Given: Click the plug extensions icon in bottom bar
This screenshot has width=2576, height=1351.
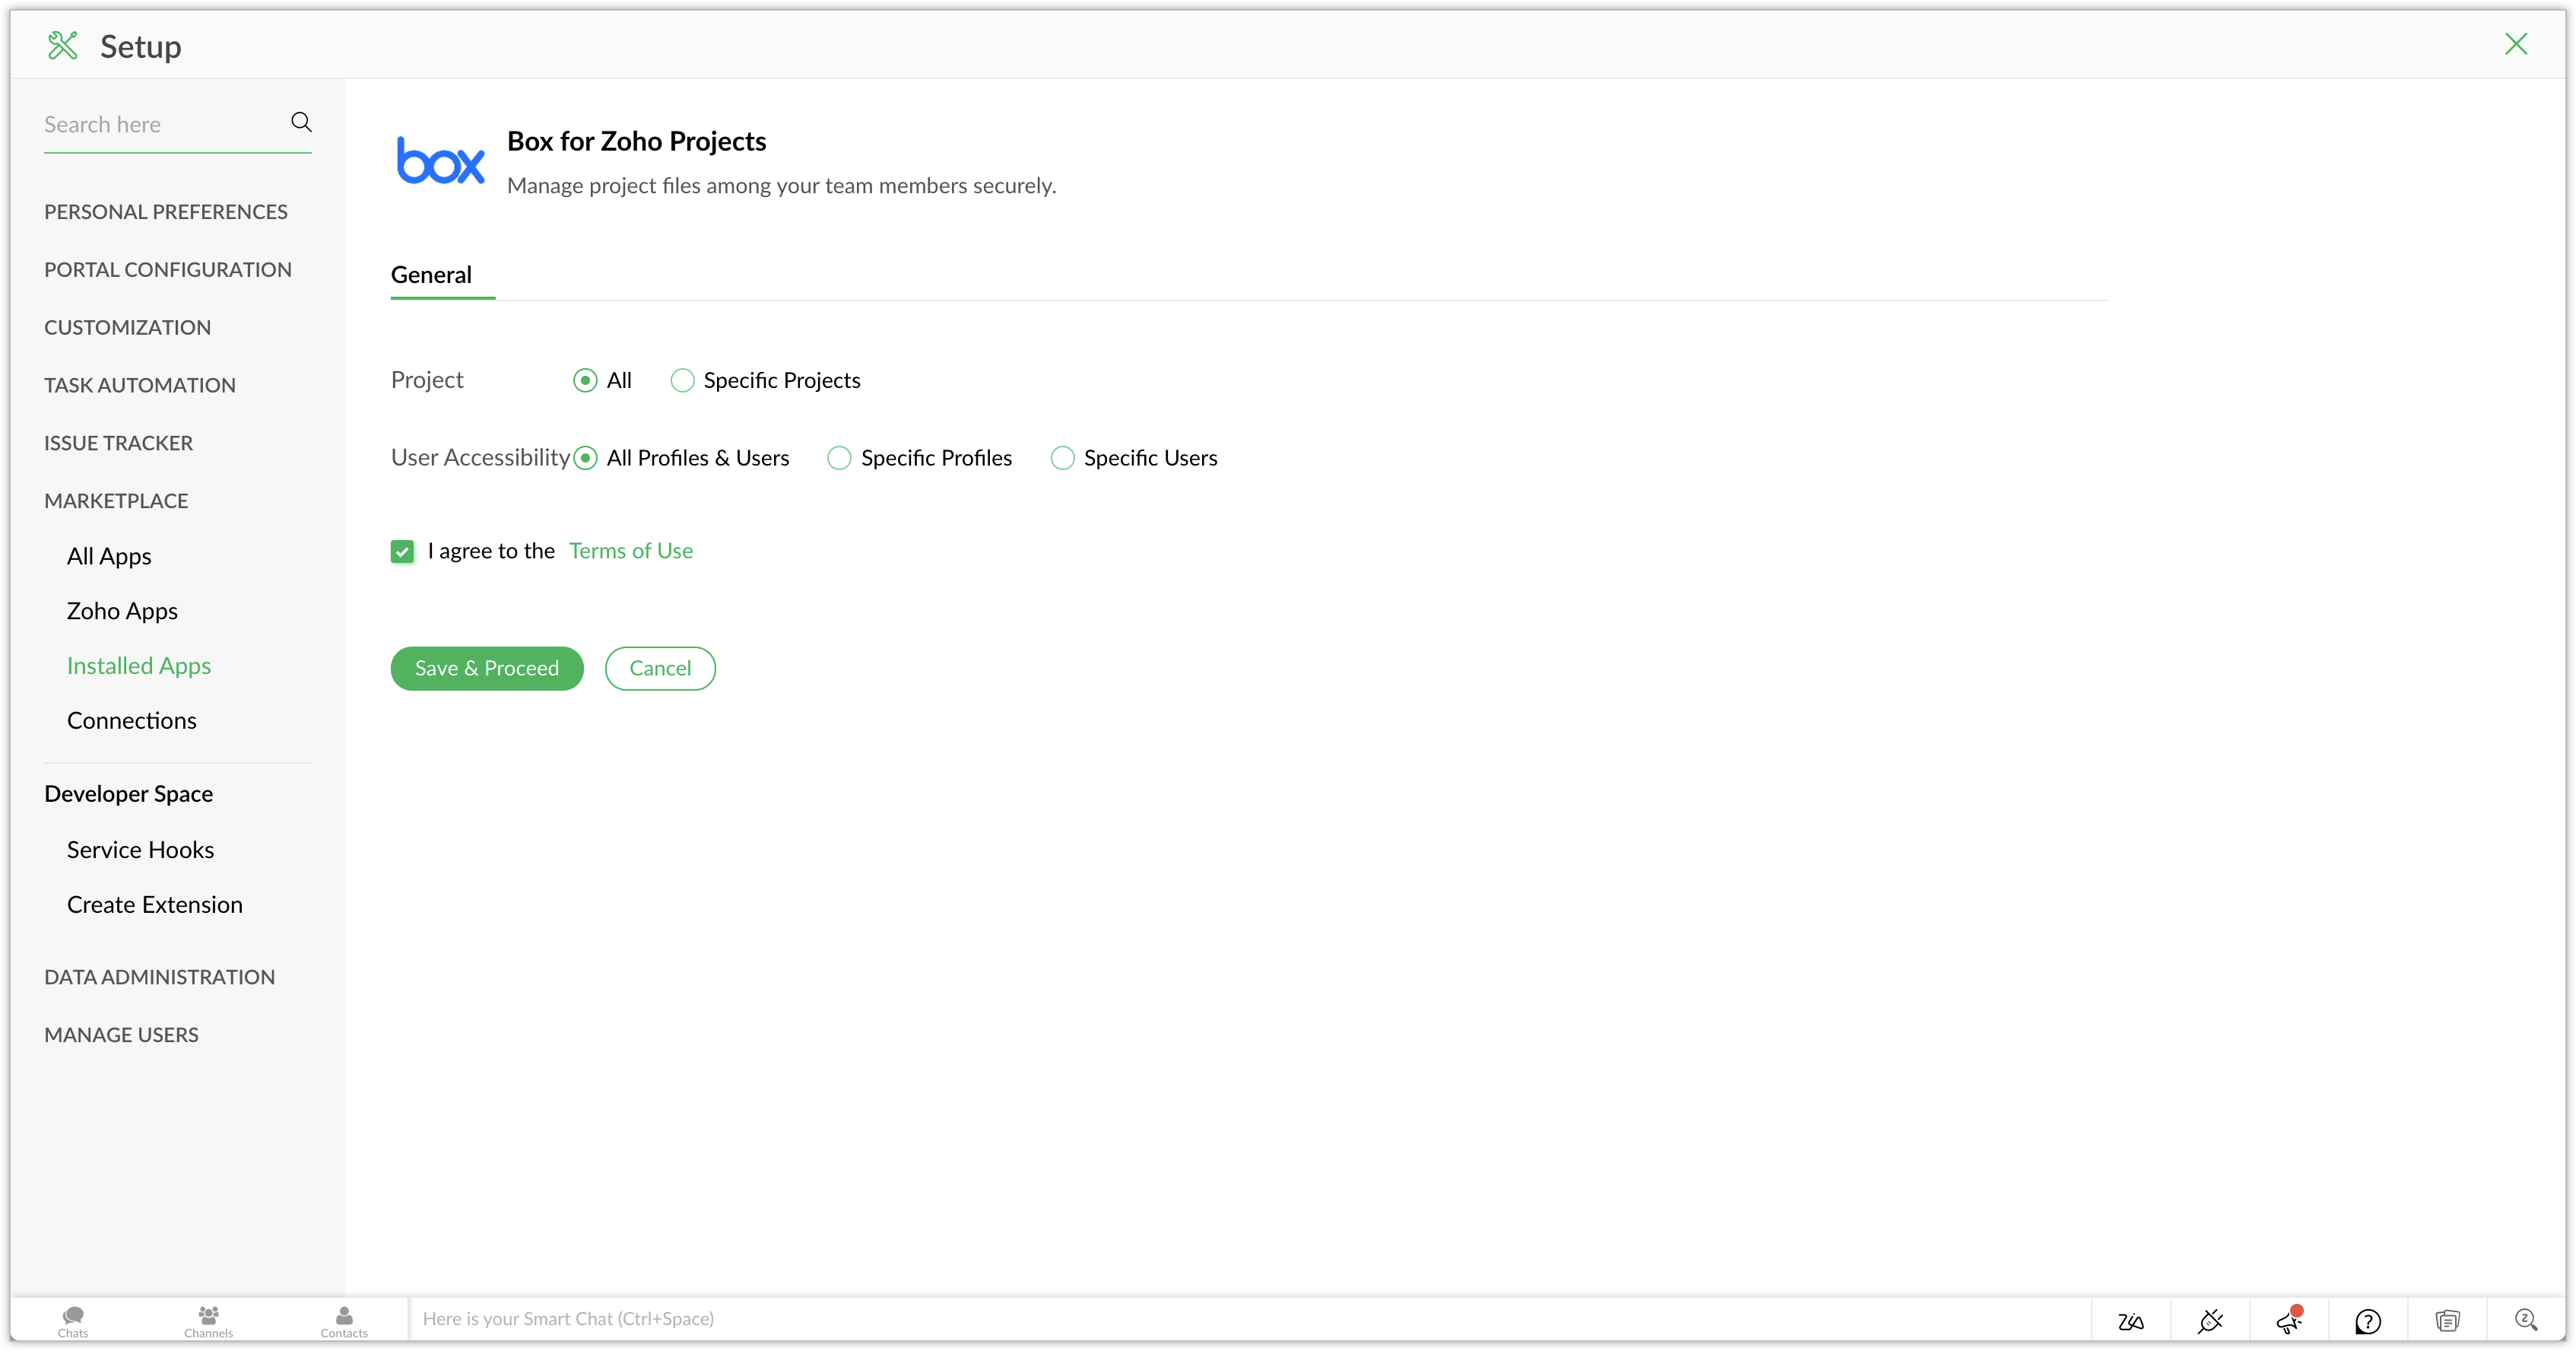Looking at the screenshot, I should click(x=2210, y=1321).
